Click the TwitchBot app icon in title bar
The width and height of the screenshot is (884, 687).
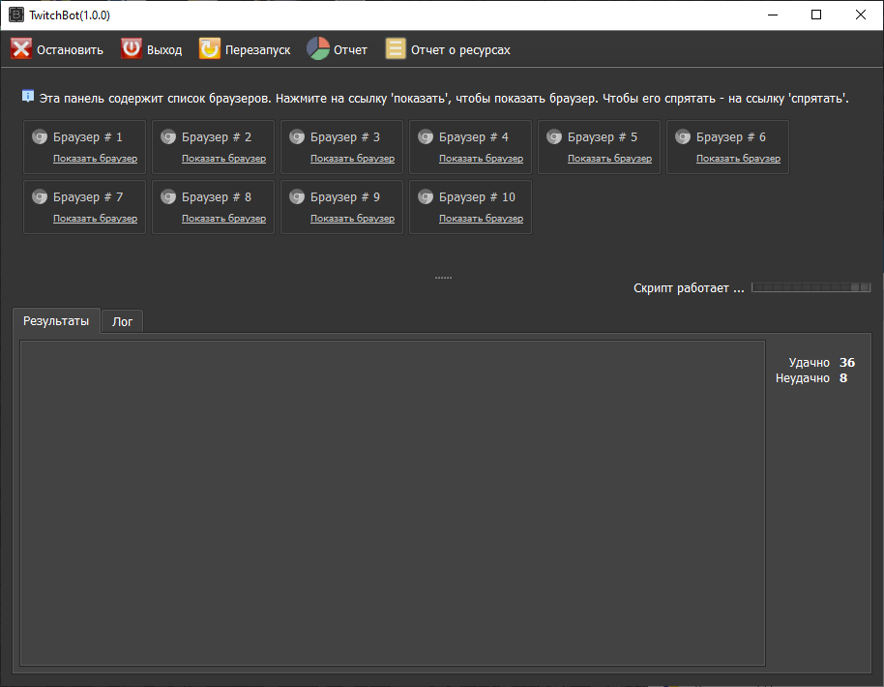[15, 15]
